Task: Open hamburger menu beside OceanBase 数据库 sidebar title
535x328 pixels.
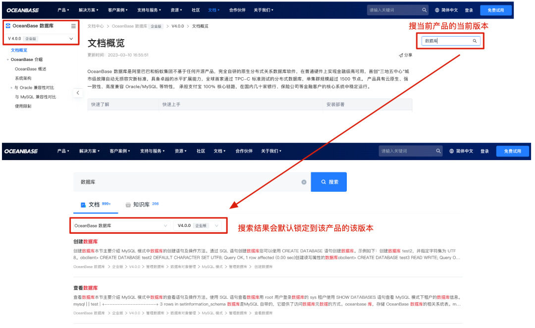Action: (x=73, y=26)
